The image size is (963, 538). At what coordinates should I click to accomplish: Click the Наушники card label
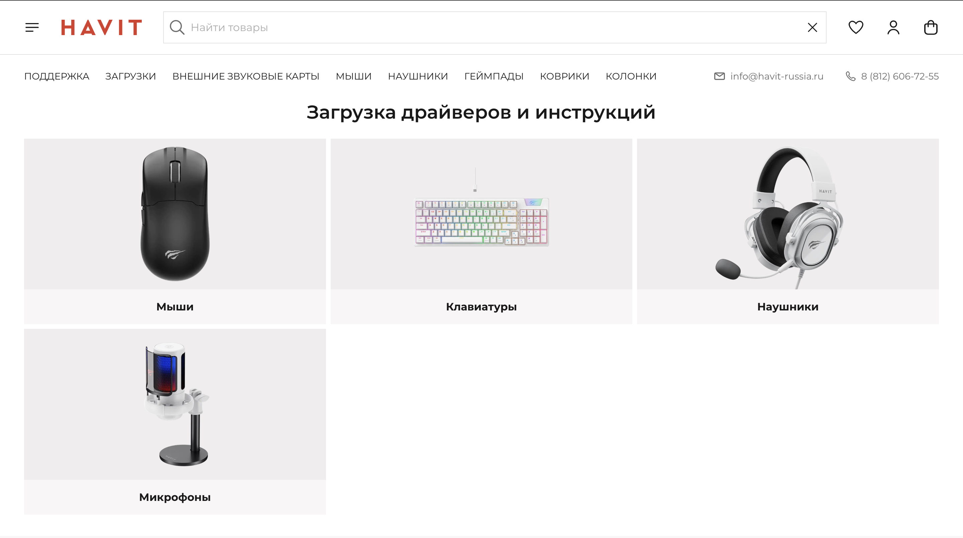click(788, 307)
